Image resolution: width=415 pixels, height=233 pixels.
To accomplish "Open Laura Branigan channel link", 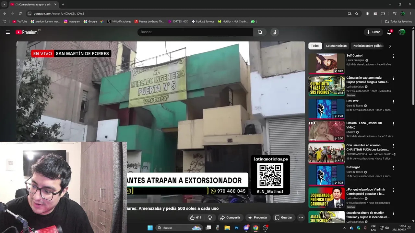I will coord(355,60).
